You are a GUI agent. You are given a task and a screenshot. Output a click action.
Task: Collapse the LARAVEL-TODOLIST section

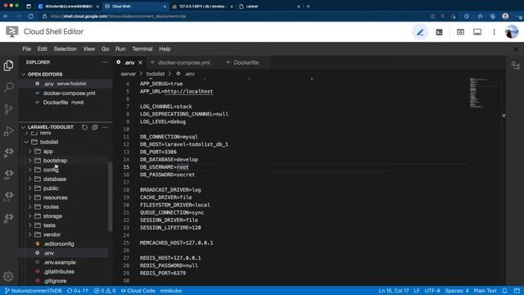tap(23, 127)
